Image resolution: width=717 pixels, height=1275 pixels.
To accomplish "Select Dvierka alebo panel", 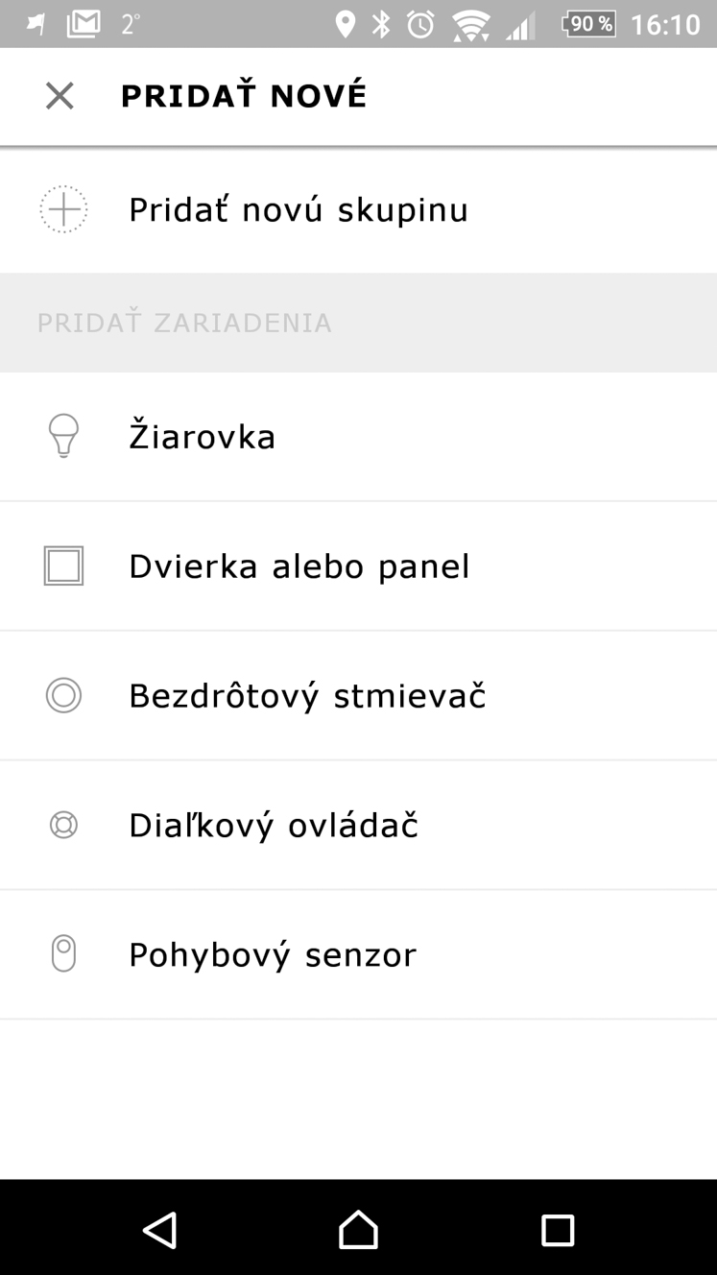I will click(358, 565).
